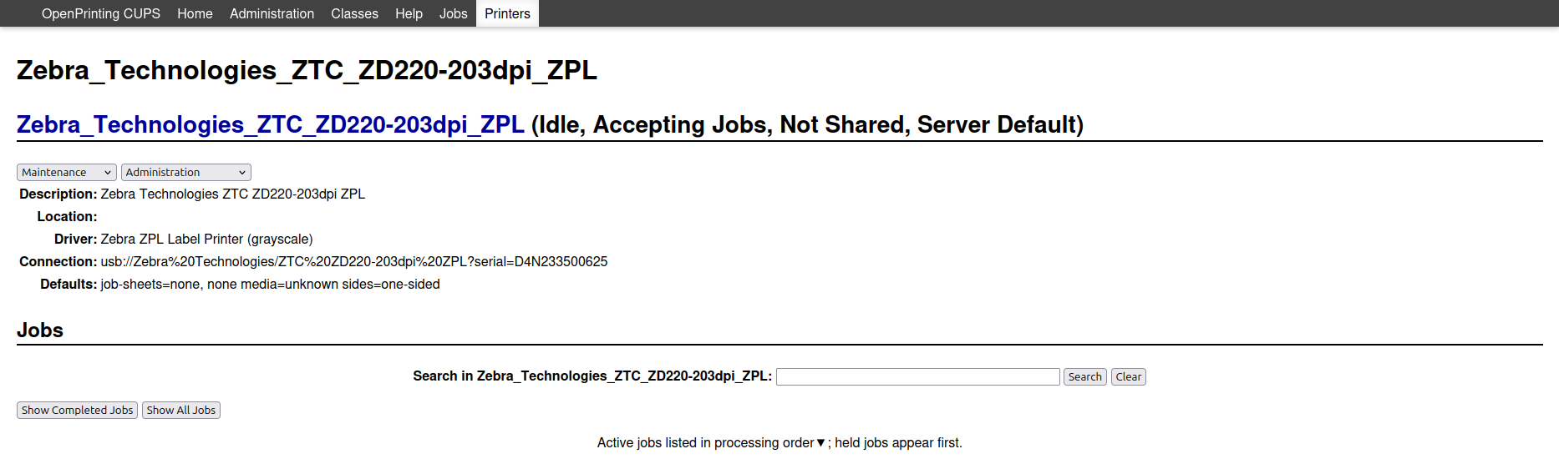Focus the printer jobs search field
The height and width of the screenshot is (459, 1559).
pyautogui.click(x=917, y=377)
